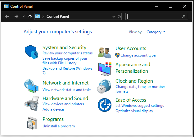Click Control Panel breadcrumb in address bar
Screen dimensions: 194x137
point(58,16)
